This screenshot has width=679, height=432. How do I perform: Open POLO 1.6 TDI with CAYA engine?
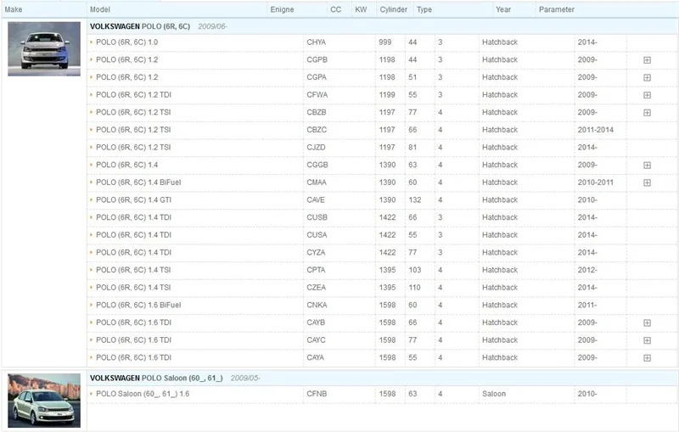click(x=133, y=357)
